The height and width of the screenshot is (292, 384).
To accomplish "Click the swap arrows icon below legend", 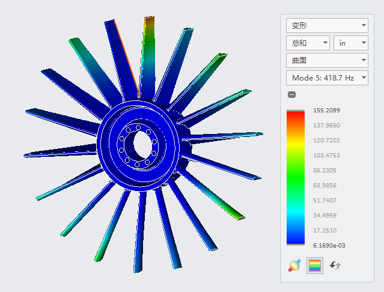I will 335,265.
